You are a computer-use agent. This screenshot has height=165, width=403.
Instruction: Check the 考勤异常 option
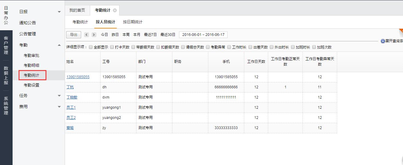[x=208, y=47]
